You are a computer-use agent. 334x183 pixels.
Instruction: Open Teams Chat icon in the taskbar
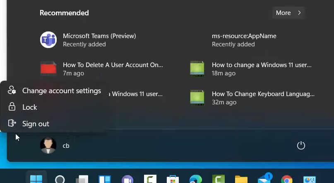[x=127, y=179]
